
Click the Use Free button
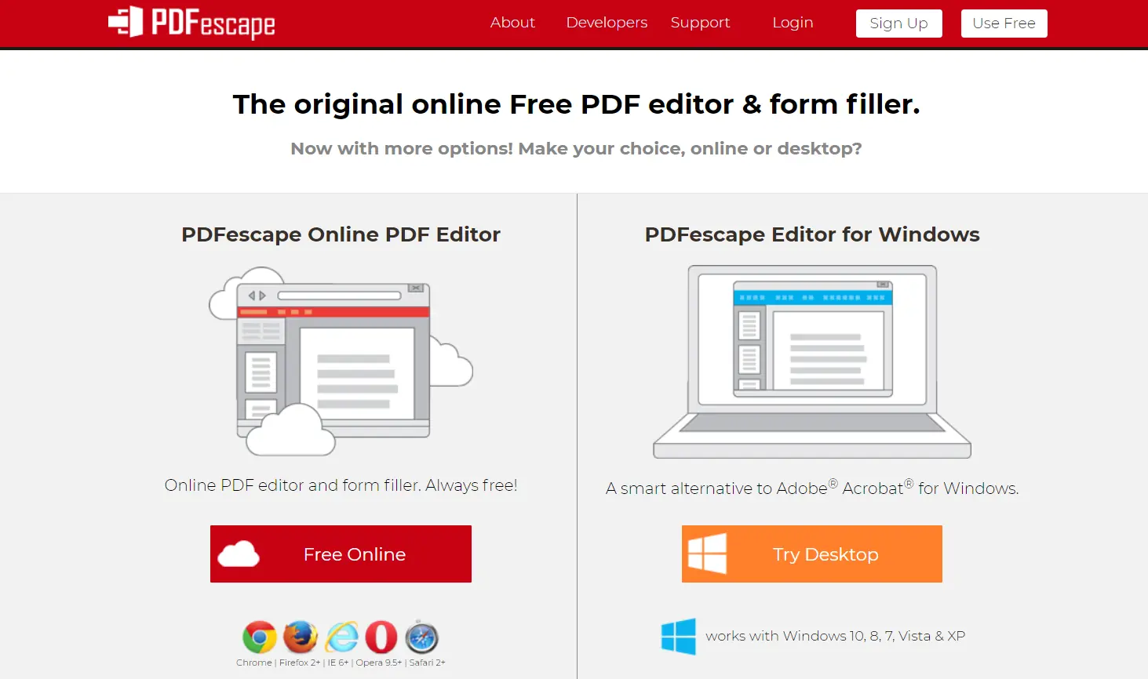[x=1004, y=24]
